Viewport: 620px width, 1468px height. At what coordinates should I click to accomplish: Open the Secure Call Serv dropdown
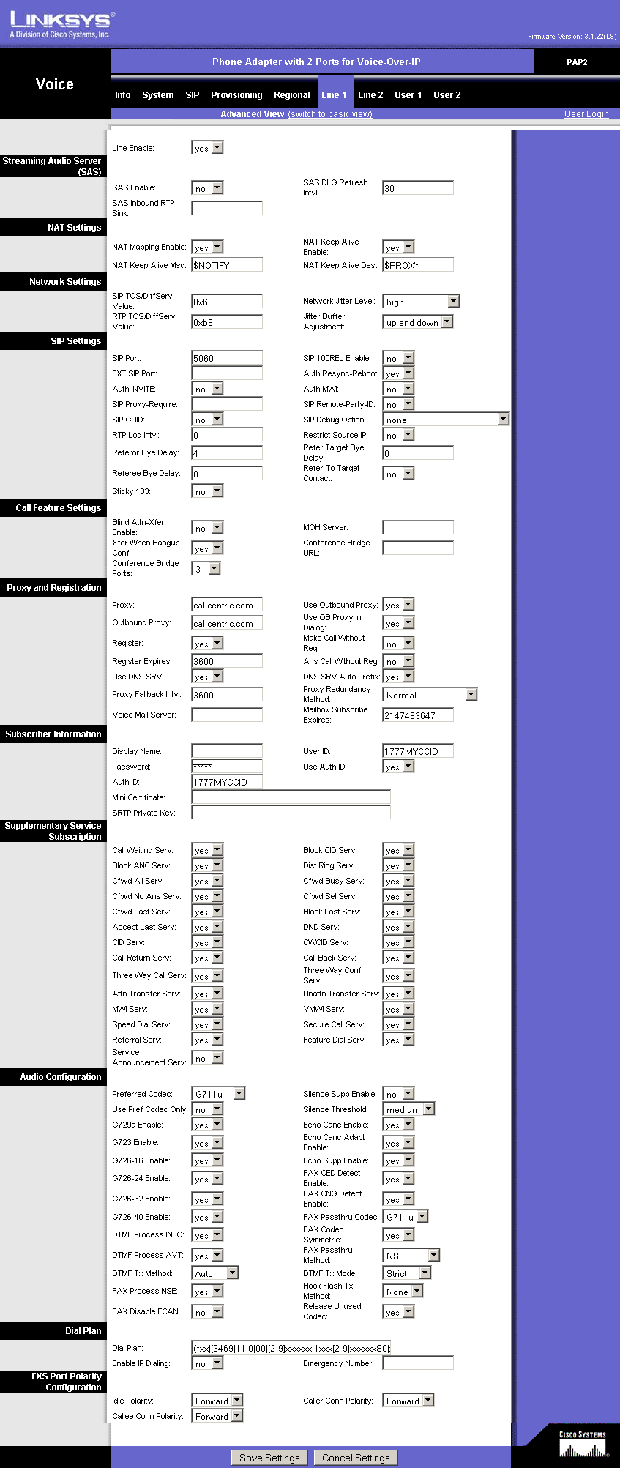[398, 1024]
